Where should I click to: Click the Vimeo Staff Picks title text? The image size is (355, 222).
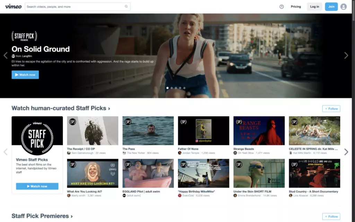[x=32, y=160]
